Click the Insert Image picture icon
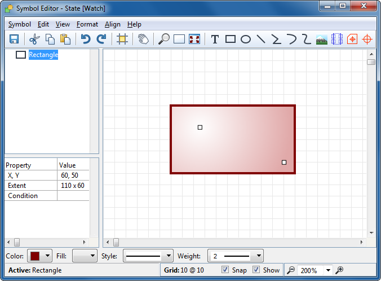Screen dimensions: 381x281 point(322,39)
